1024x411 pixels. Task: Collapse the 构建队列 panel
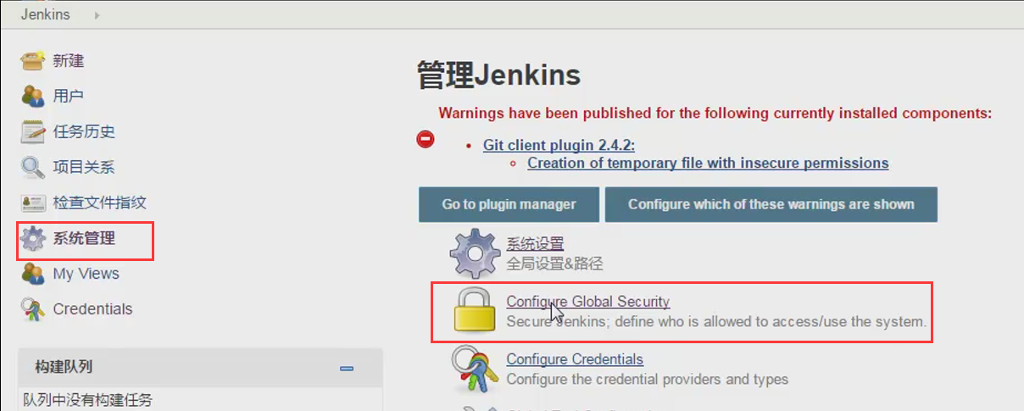point(346,368)
